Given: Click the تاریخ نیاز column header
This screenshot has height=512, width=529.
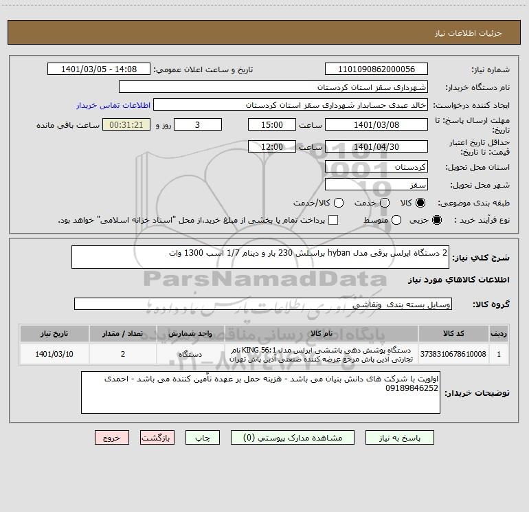Looking at the screenshot, I should click(54, 334).
